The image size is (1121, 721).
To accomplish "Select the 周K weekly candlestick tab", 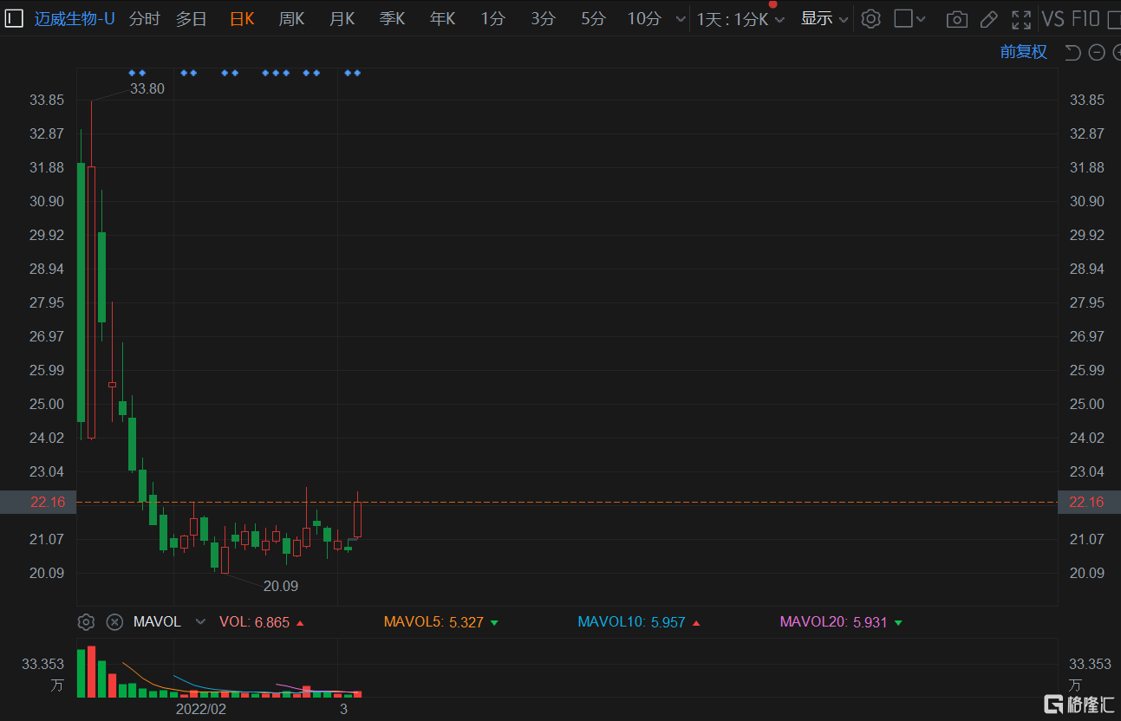I will point(291,18).
